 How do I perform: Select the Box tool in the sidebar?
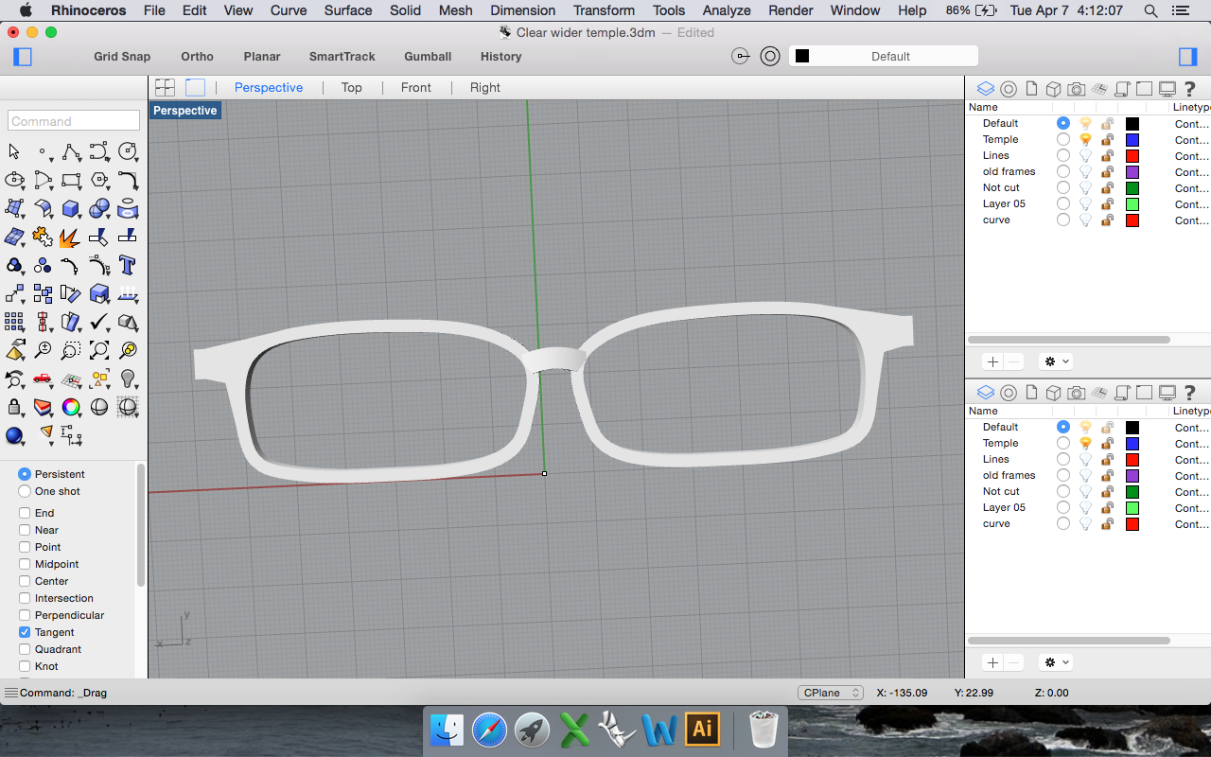(x=71, y=208)
